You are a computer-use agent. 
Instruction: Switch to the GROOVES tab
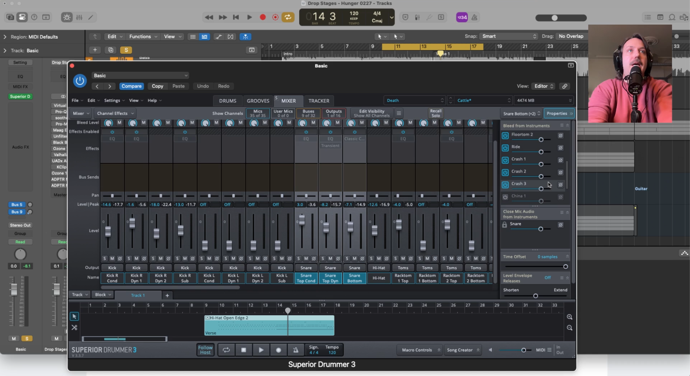pos(258,101)
